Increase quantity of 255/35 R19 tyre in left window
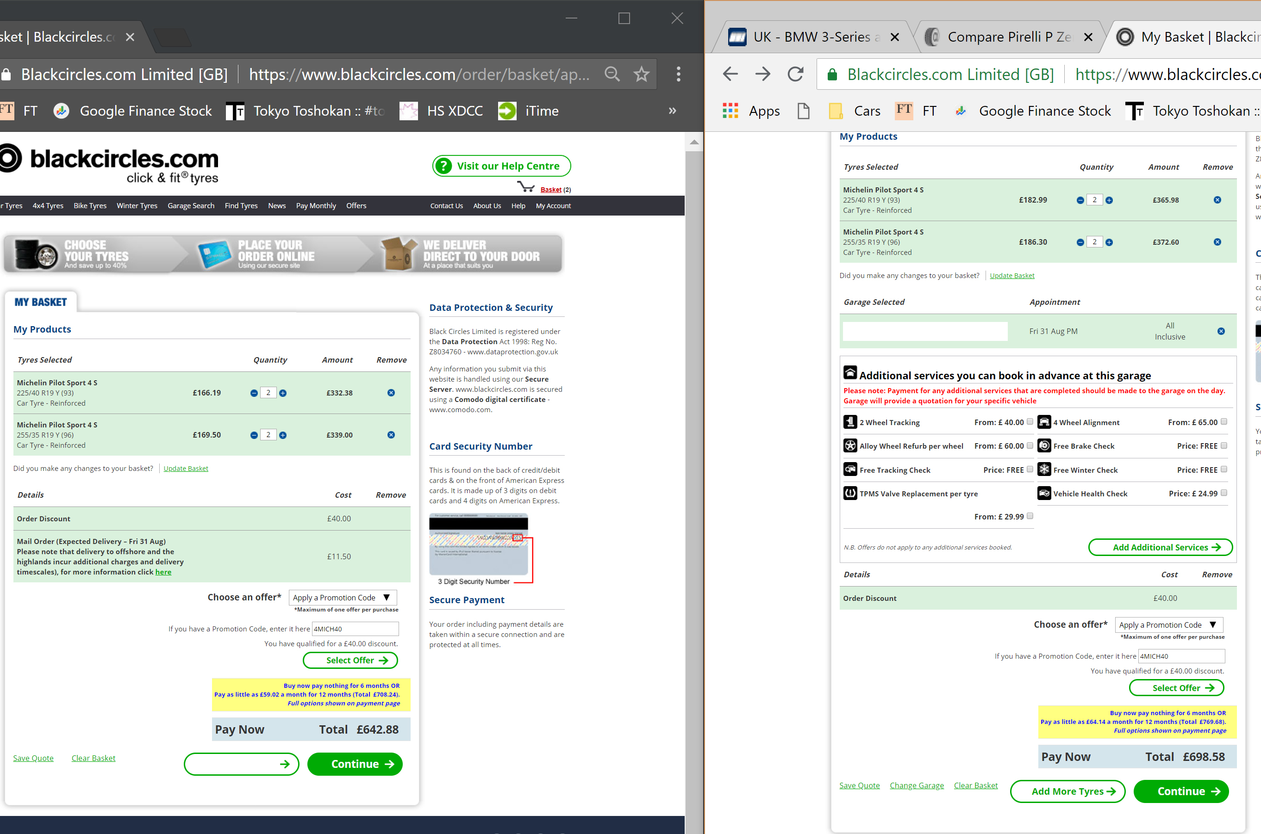This screenshot has width=1261, height=834. coord(283,435)
